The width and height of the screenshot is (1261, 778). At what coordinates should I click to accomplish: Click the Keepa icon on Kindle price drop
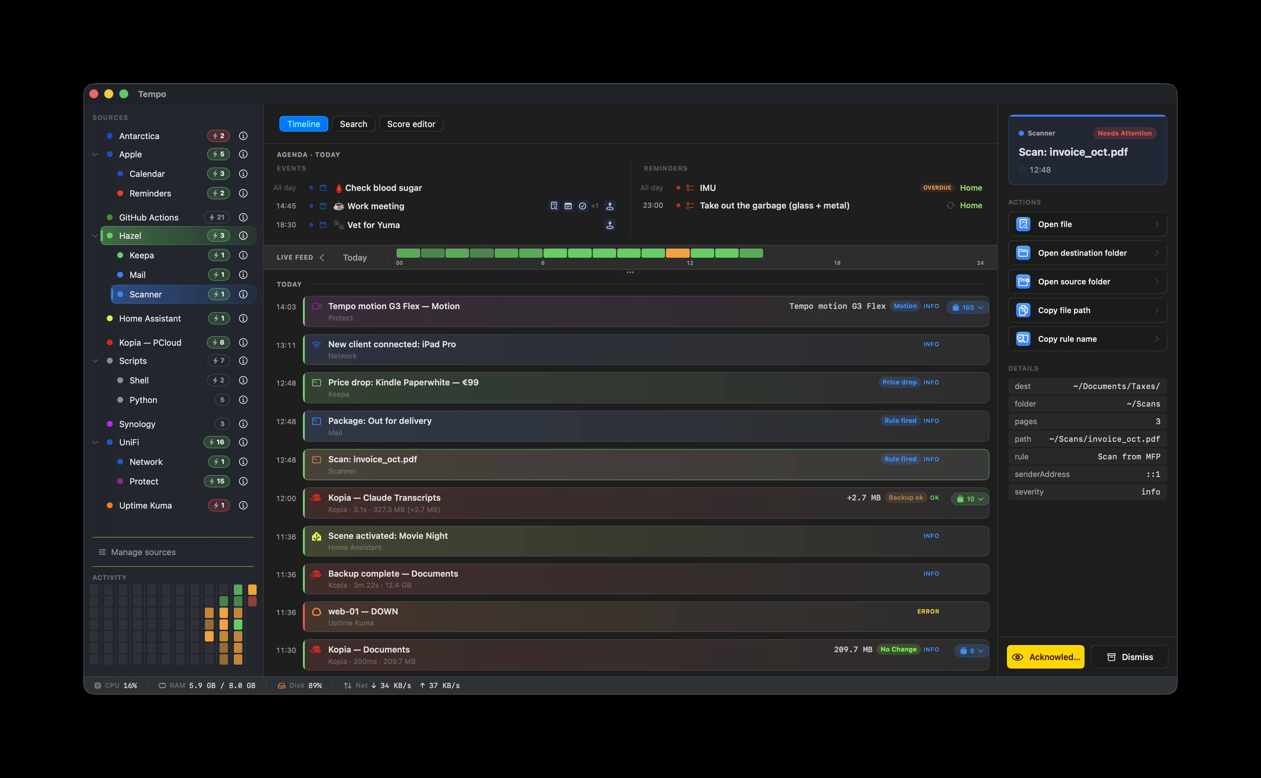coord(317,382)
